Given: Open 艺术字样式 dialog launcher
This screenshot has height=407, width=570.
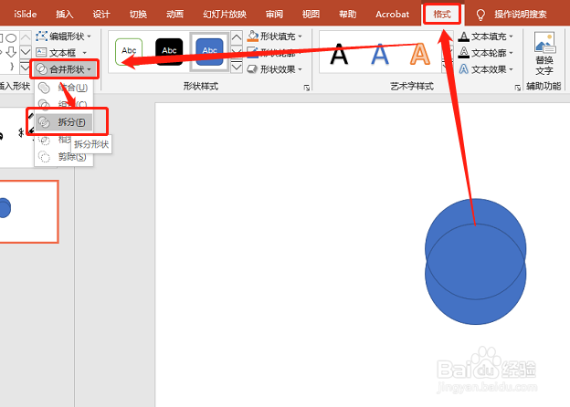Looking at the screenshot, I should [x=518, y=88].
